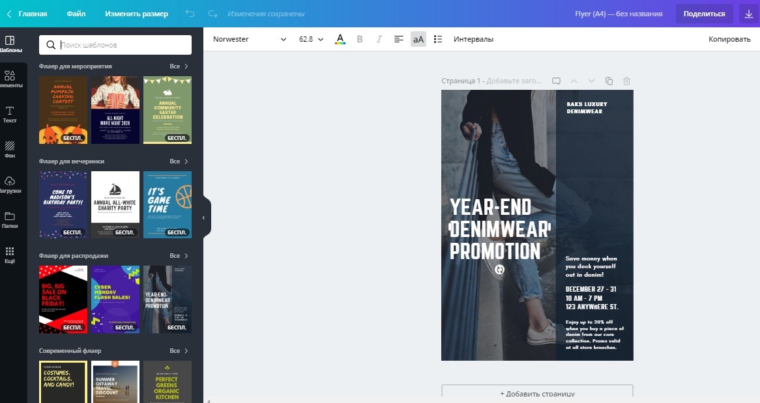Select the Cyber Monday Flash Sales template
This screenshot has width=760, height=403.
tap(115, 299)
